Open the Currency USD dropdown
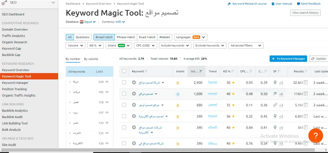This screenshot has height=153, width=328. (120, 22)
